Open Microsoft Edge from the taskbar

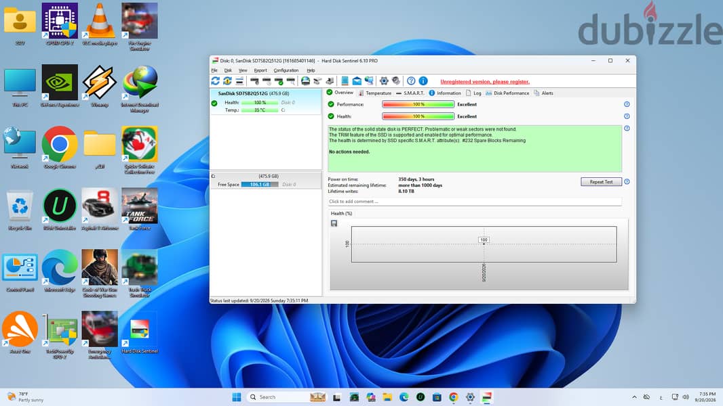[404, 397]
